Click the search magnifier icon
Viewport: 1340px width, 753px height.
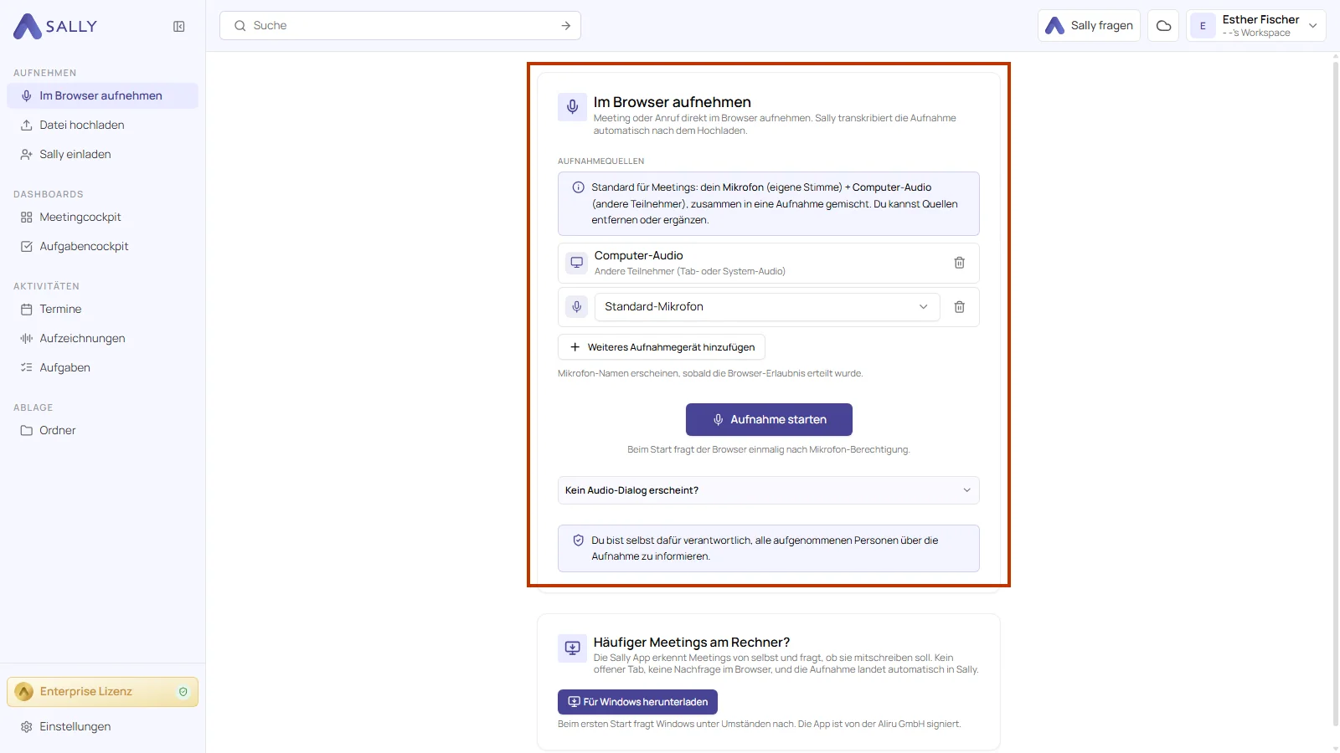point(240,26)
